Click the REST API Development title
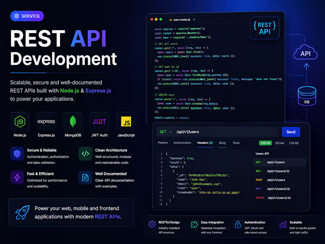Viewport: 325px width, 244px height. (63, 48)
